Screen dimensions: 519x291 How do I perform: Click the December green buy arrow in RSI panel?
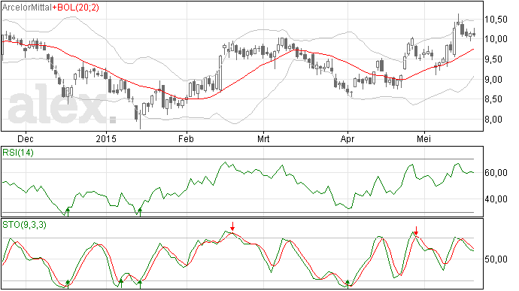coord(68,211)
